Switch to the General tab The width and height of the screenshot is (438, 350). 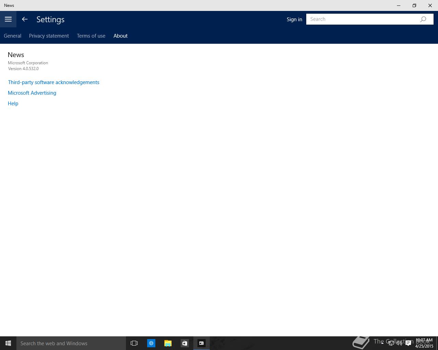coord(13,36)
